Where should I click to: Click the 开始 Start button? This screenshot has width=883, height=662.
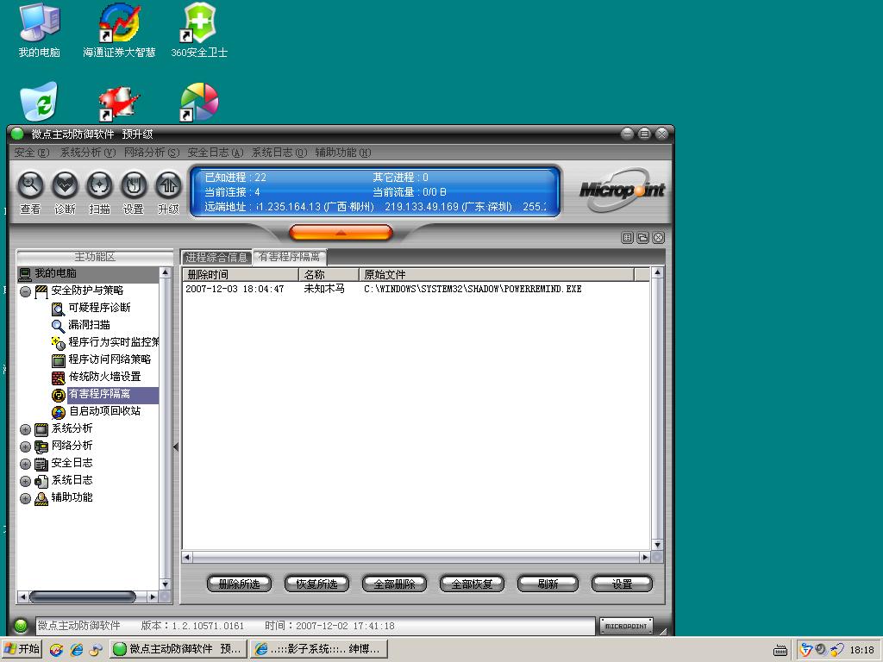[22, 649]
